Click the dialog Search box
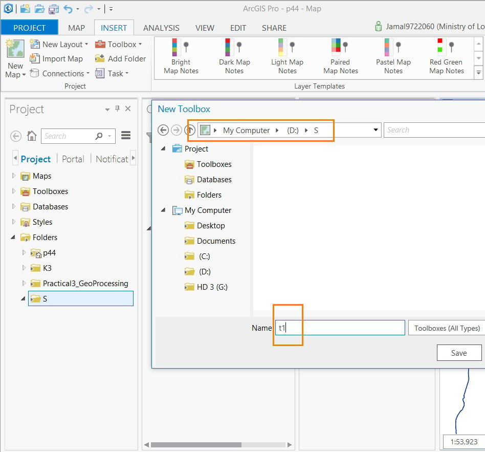The width and height of the screenshot is (485, 452). click(434, 130)
